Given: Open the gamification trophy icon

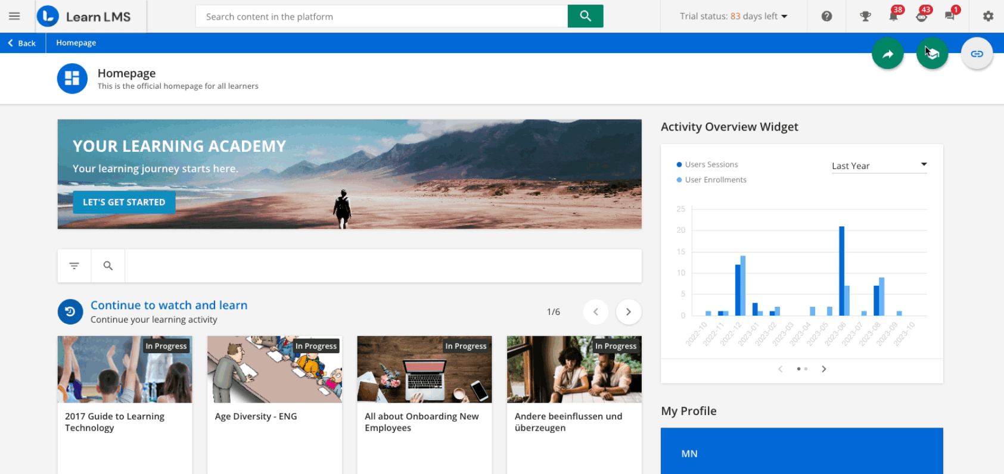Looking at the screenshot, I should pos(865,16).
